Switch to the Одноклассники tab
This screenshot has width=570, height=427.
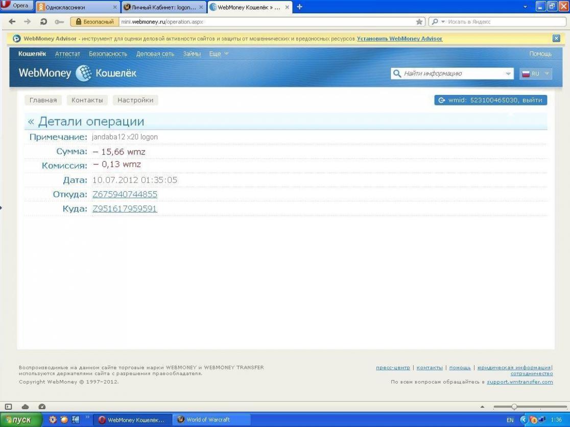(x=77, y=8)
